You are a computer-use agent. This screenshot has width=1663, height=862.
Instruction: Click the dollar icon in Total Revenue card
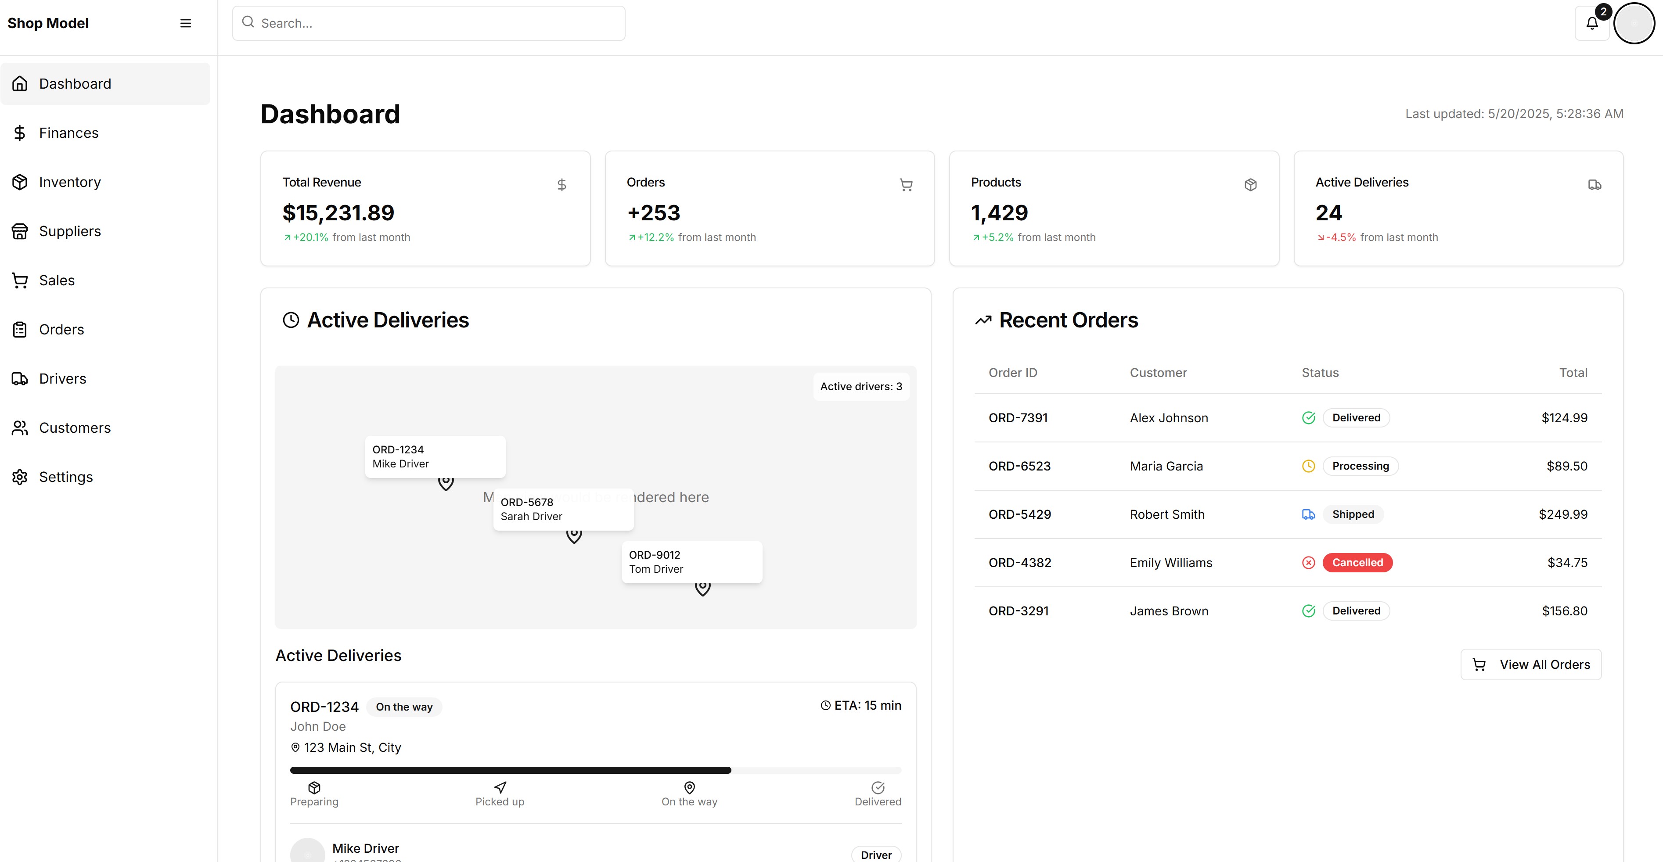click(x=562, y=185)
